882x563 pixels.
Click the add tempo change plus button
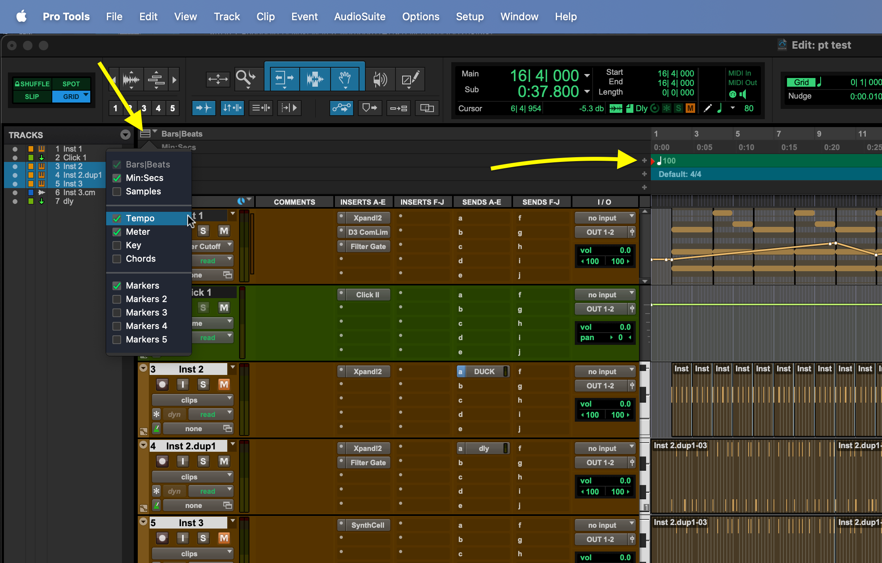(x=644, y=160)
